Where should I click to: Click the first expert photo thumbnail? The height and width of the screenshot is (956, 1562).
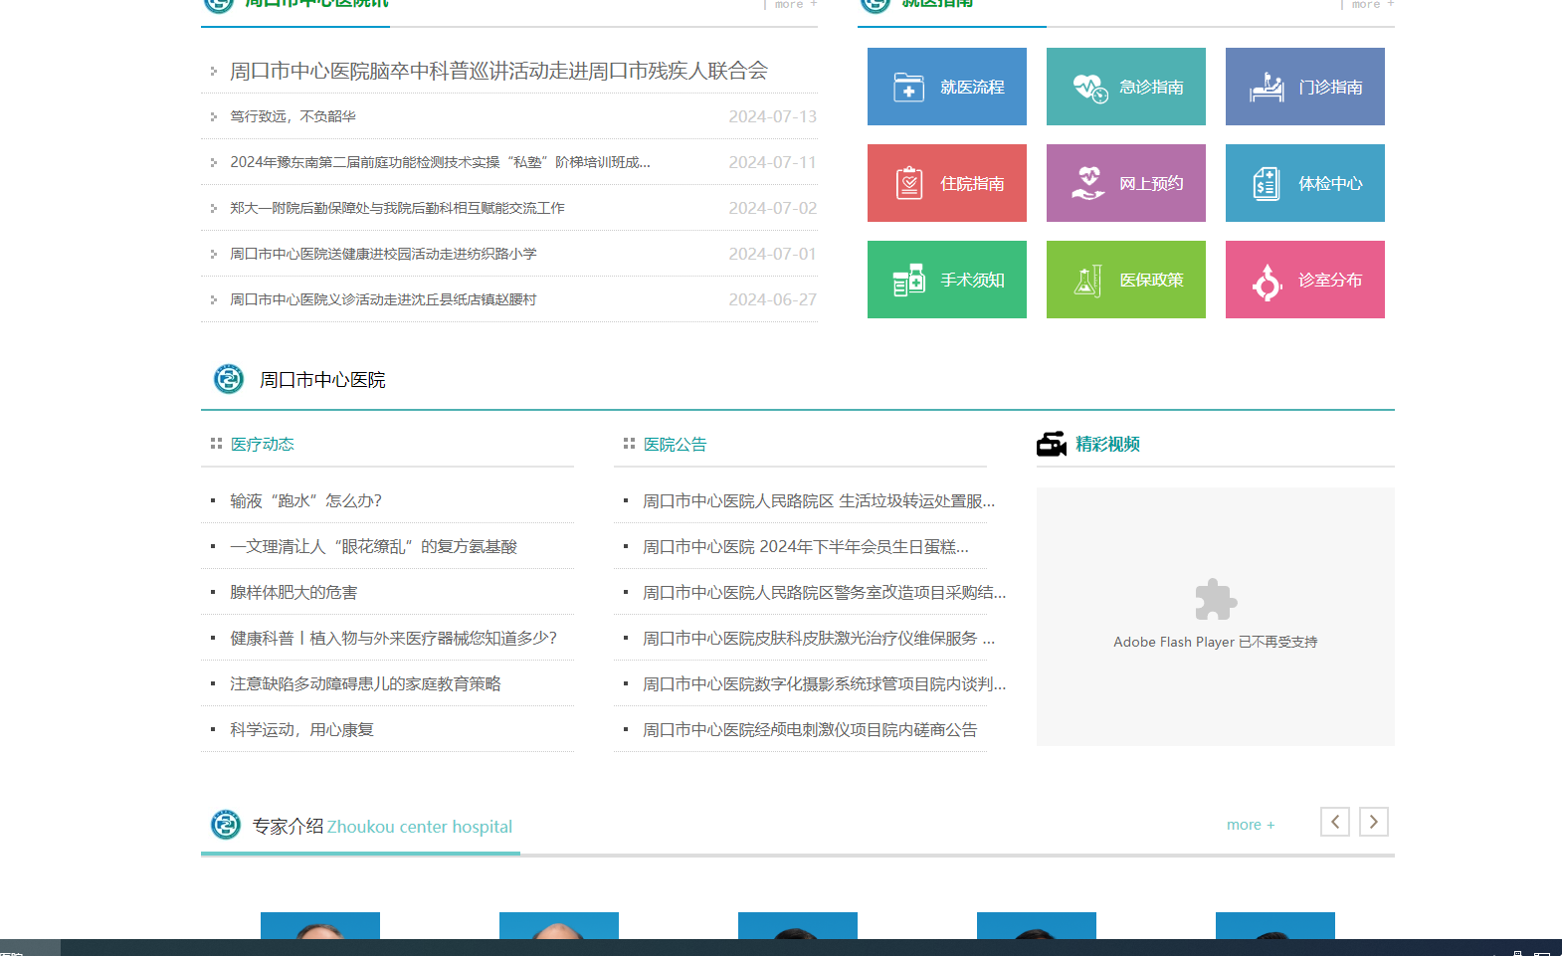click(320, 925)
